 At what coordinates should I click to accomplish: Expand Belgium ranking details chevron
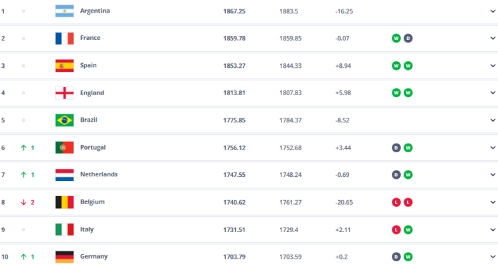click(x=493, y=202)
